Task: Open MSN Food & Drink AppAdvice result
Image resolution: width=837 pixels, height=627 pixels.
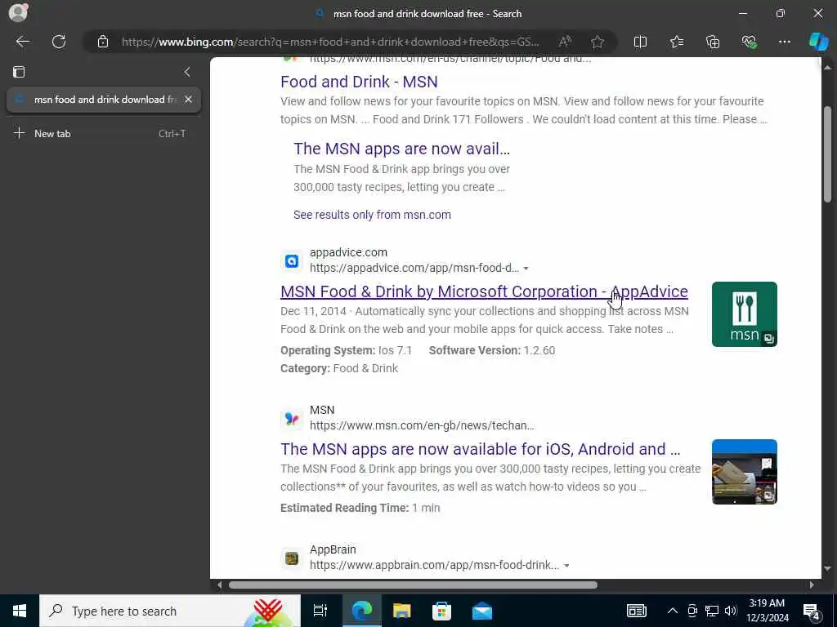Action: 484,291
